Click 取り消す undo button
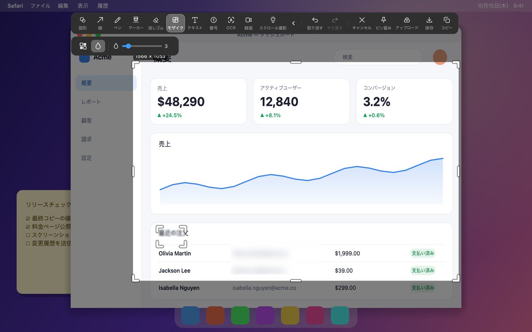The height and width of the screenshot is (332, 532). pyautogui.click(x=315, y=23)
